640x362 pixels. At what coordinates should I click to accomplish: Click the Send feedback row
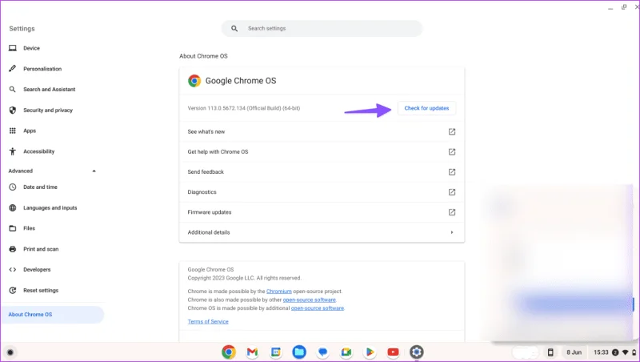(322, 171)
